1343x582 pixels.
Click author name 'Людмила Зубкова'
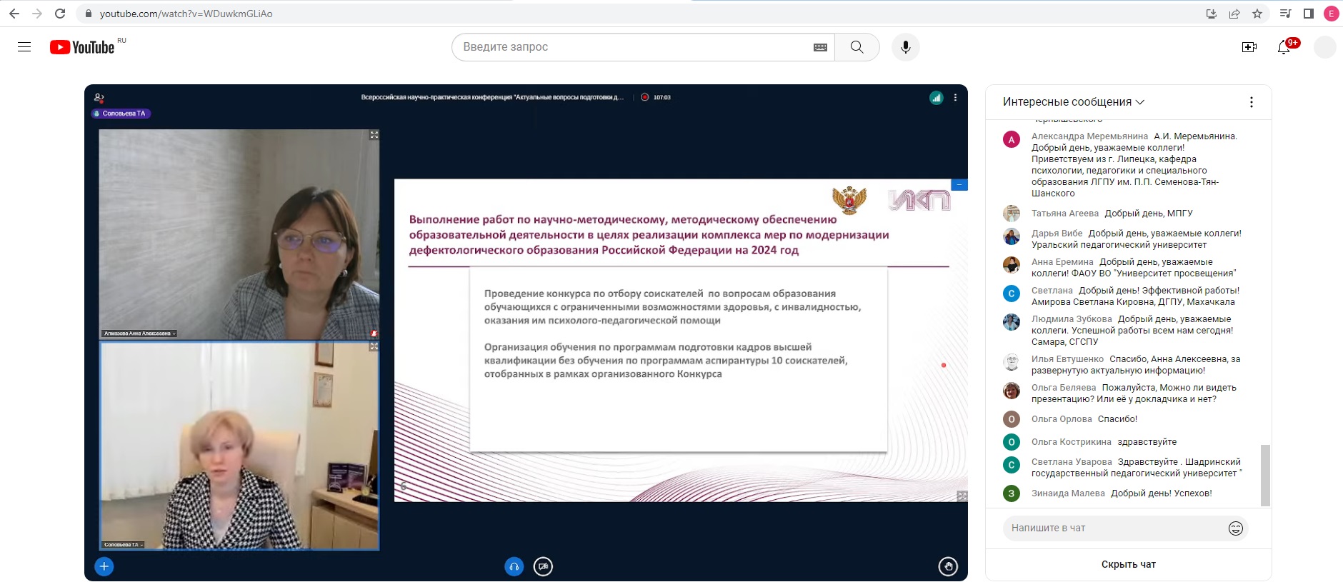coord(1072,319)
